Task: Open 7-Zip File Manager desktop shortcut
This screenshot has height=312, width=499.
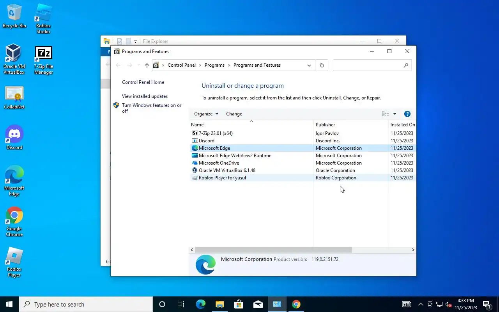Action: click(x=43, y=59)
